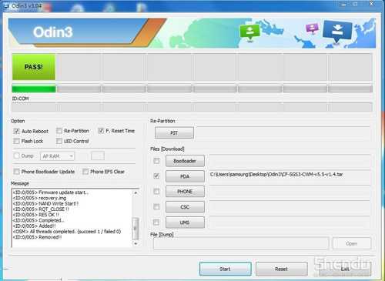Uncheck F. Reset Time
The width and height of the screenshot is (385, 281).
(x=101, y=131)
